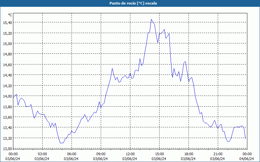Click the curve's local peak just after 10:00
Viewport: 260px width, 162px height.
112,68
